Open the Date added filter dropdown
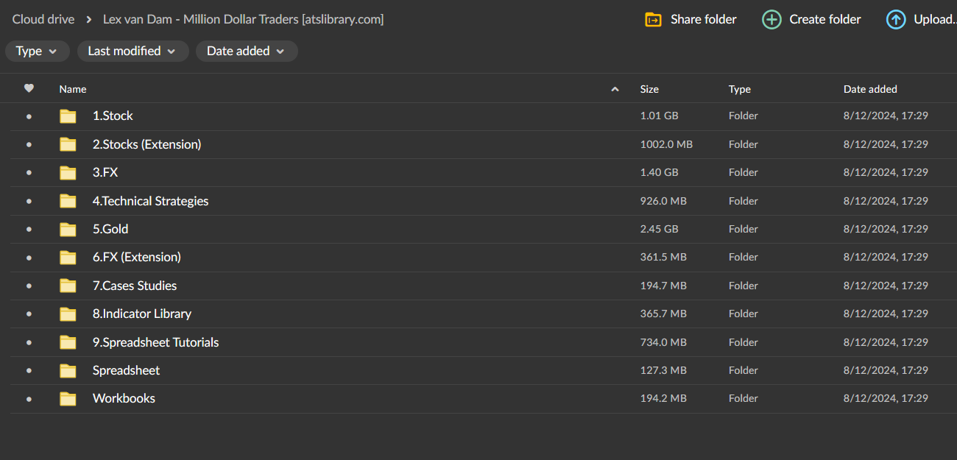 point(247,51)
